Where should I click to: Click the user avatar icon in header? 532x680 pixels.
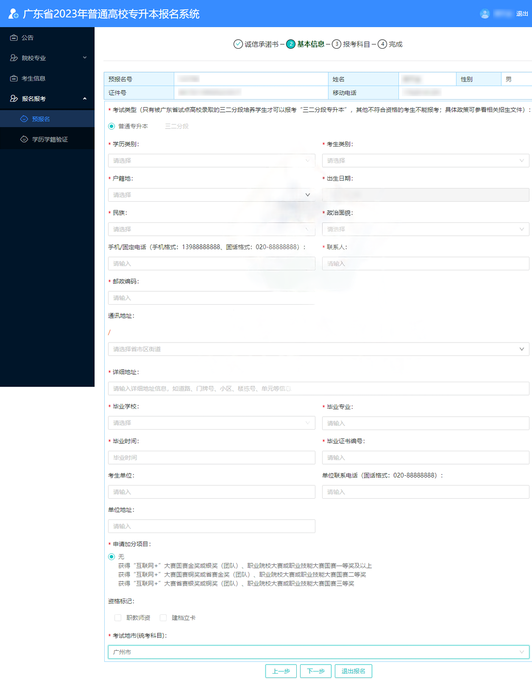(x=485, y=14)
